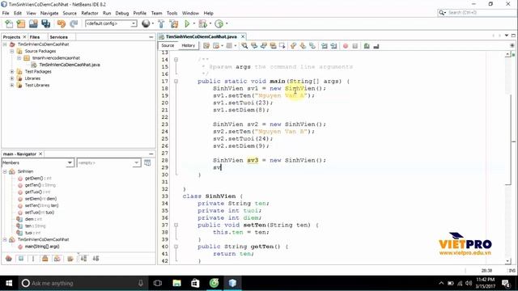Click the Uncomment editor toolbar icon
518x291 pixels.
[376, 46]
